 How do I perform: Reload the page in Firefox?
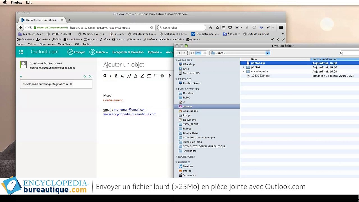pyautogui.click(x=152, y=27)
